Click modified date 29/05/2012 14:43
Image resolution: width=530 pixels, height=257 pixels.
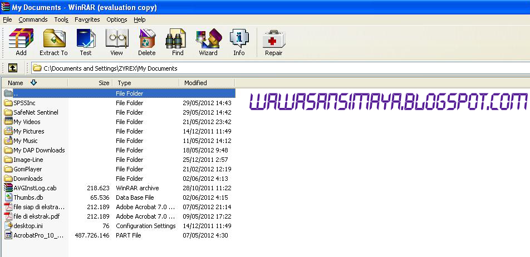(x=207, y=103)
